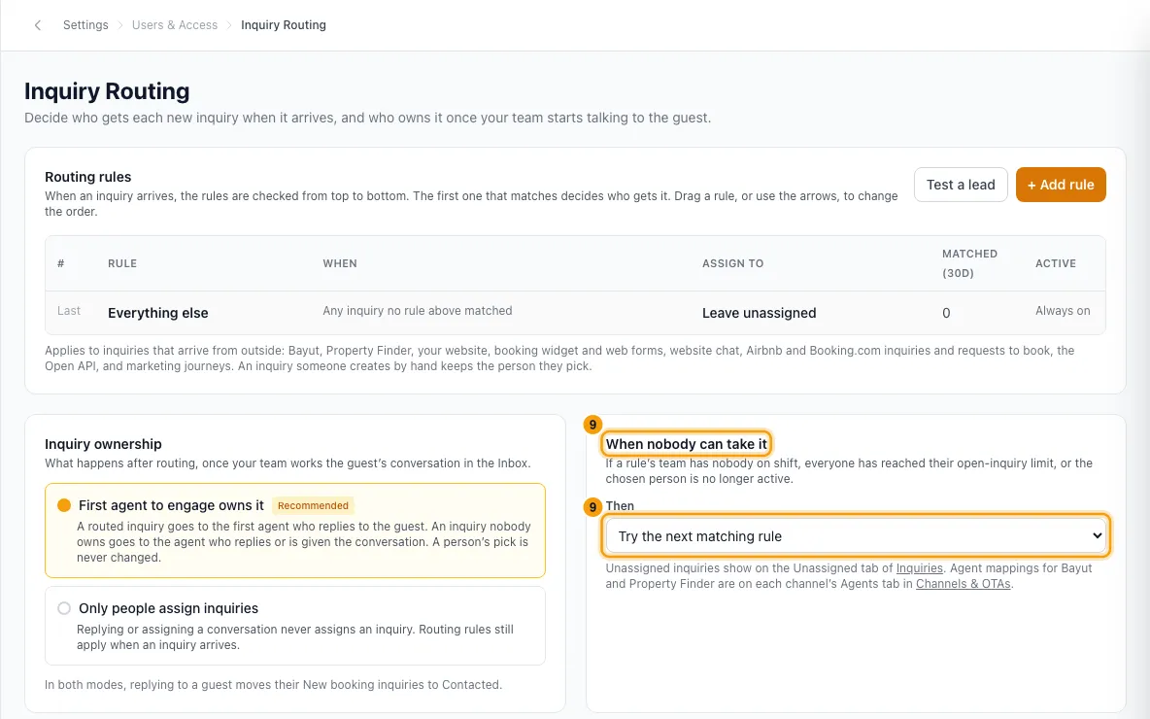The image size is (1150, 719).
Task: Click the matched count 0 cell
Action: click(946, 313)
